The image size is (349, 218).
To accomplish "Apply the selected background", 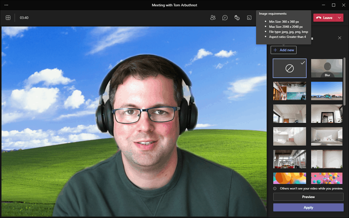I will click(x=308, y=207).
